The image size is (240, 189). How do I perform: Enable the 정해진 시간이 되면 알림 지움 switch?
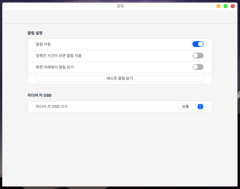198,56
